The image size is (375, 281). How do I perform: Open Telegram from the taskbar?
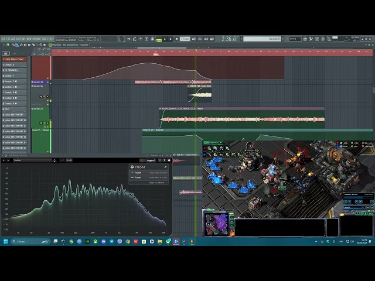pos(111,241)
